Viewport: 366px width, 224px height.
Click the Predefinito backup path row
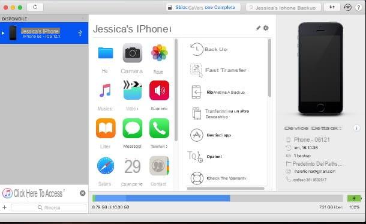pyautogui.click(x=314, y=163)
